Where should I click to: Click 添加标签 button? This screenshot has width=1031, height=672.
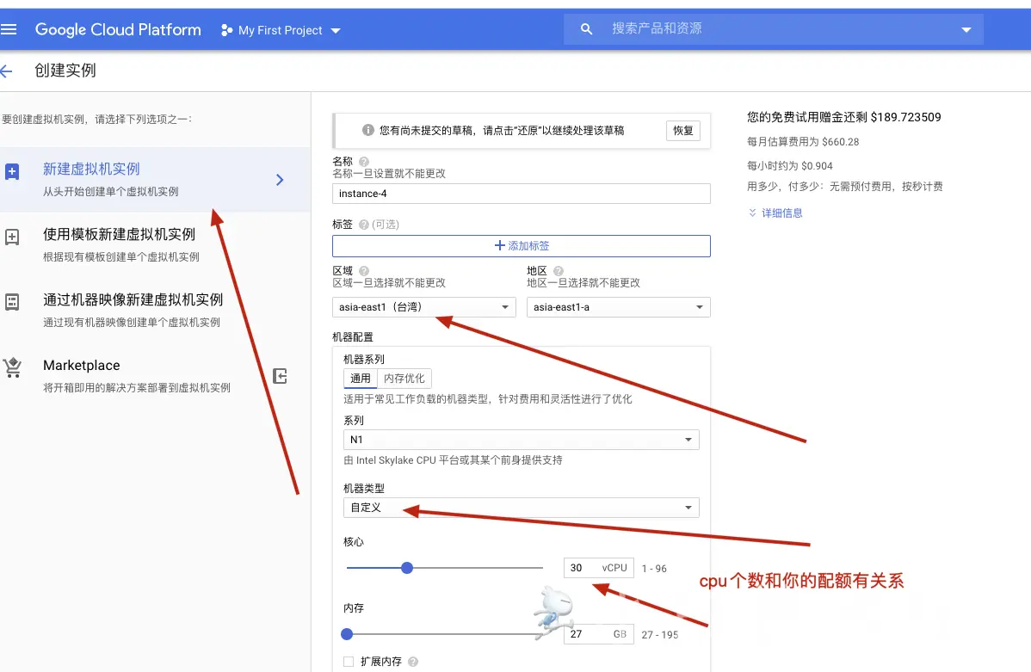click(522, 246)
